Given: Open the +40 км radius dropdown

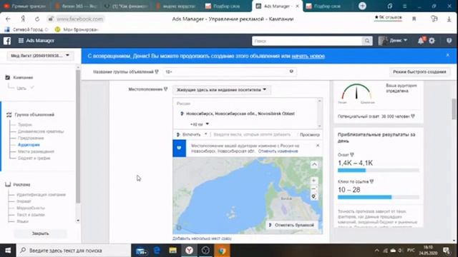Looking at the screenshot, I should pos(200,124).
